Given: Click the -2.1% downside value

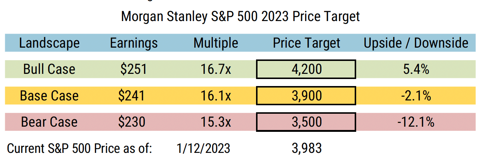Looking at the screenshot, I should point(416,96).
